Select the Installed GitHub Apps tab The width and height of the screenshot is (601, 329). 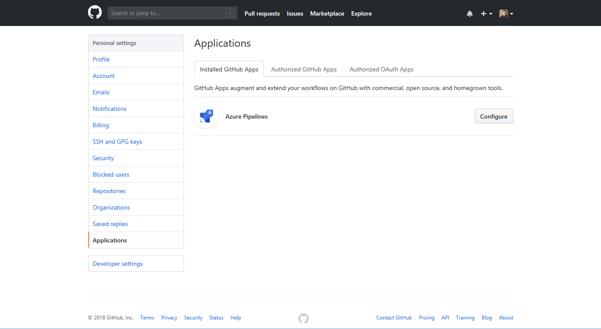tap(229, 69)
